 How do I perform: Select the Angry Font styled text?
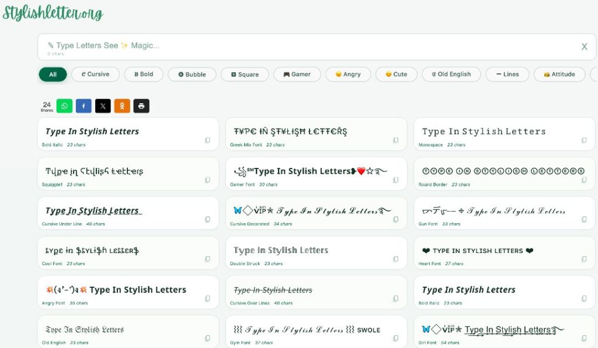(x=116, y=290)
